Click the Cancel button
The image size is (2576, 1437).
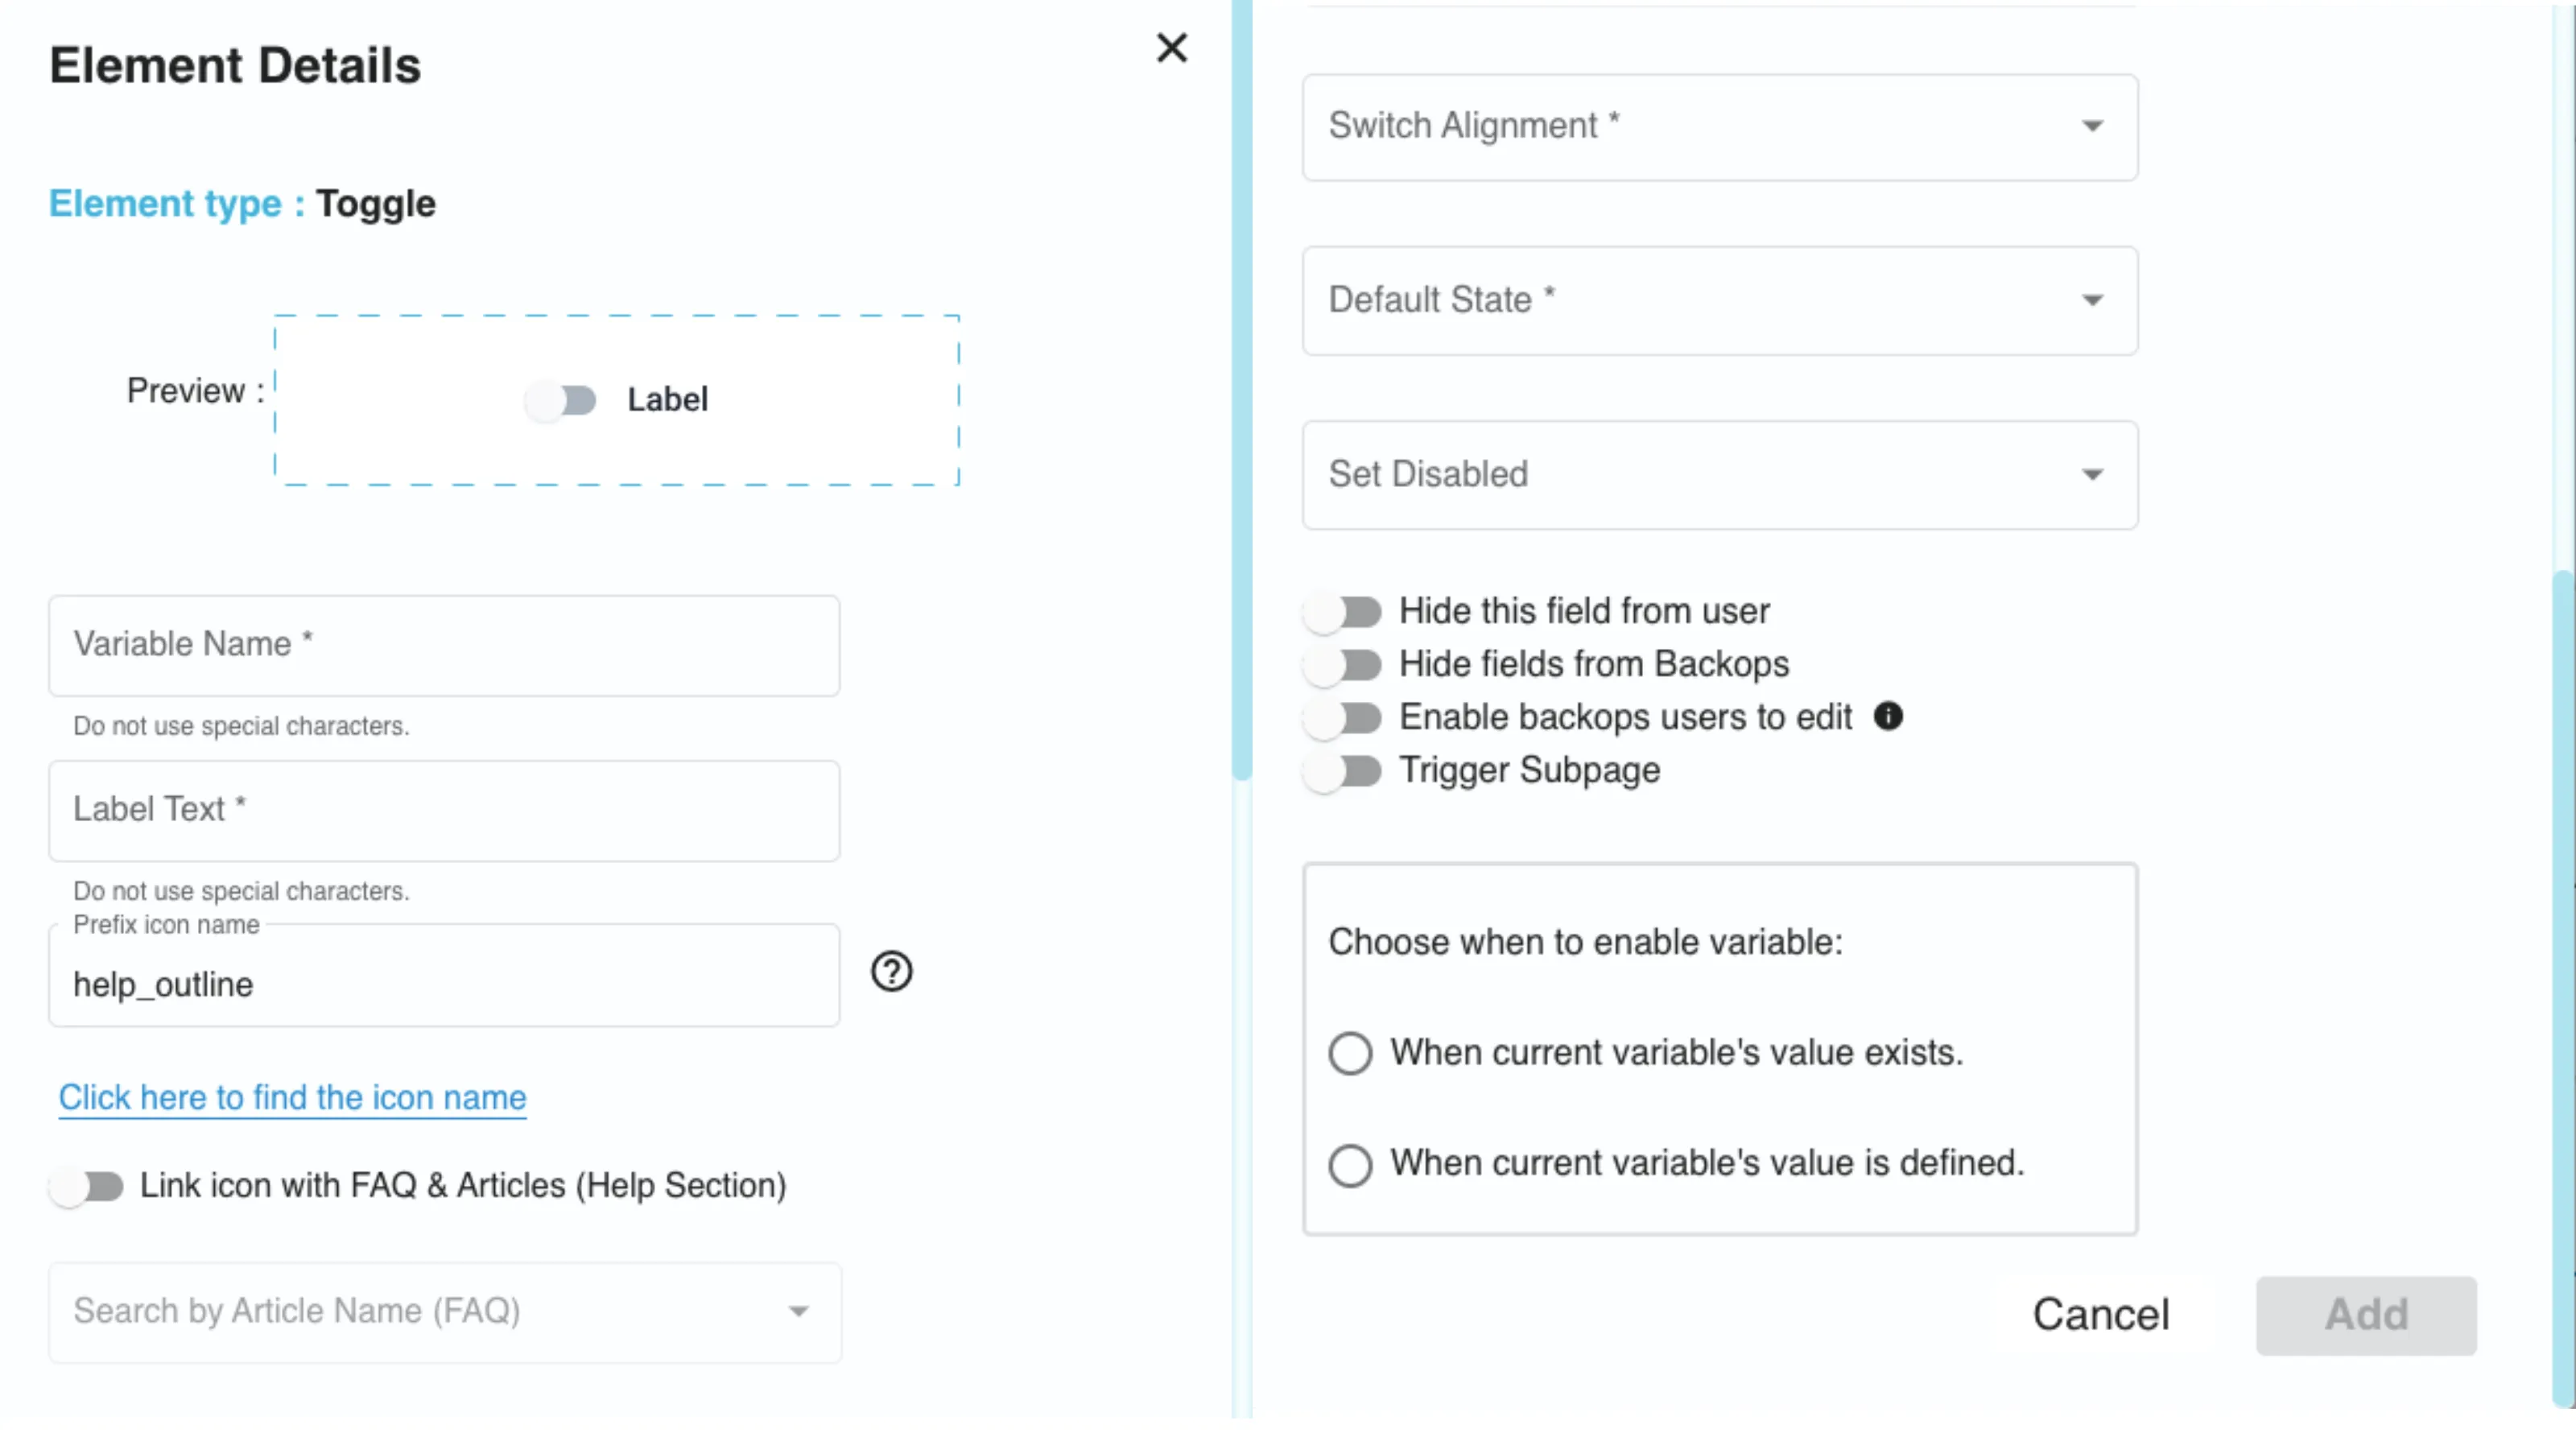pyautogui.click(x=2101, y=1315)
